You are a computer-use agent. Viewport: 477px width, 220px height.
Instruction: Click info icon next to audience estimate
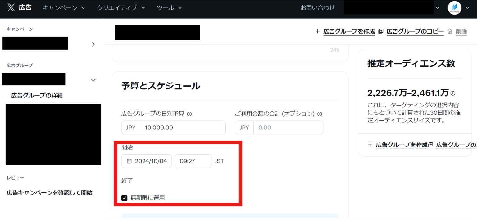453,93
